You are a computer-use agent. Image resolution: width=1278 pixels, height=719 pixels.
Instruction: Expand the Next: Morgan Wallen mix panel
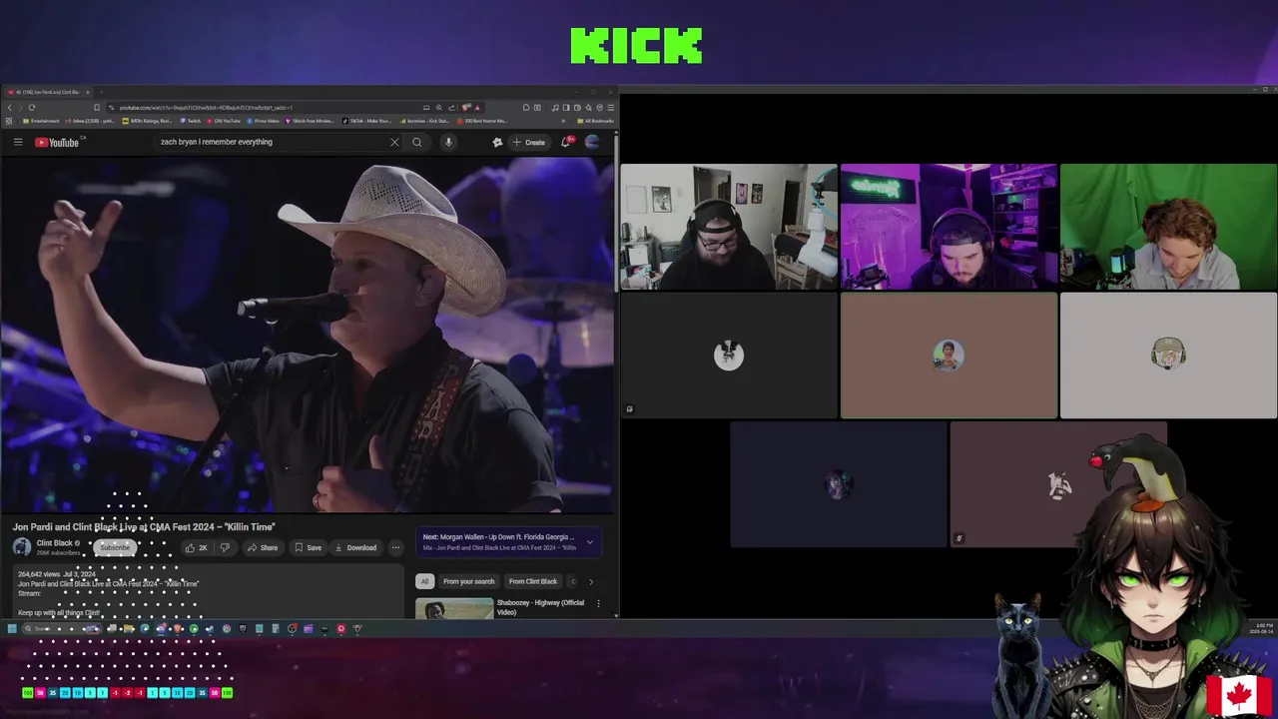[x=589, y=542]
